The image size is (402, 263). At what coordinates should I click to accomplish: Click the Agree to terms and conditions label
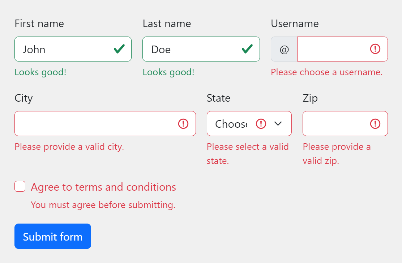(103, 187)
